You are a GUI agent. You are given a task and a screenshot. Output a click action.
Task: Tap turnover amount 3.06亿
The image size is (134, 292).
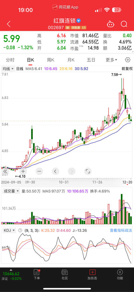(x=125, y=48)
